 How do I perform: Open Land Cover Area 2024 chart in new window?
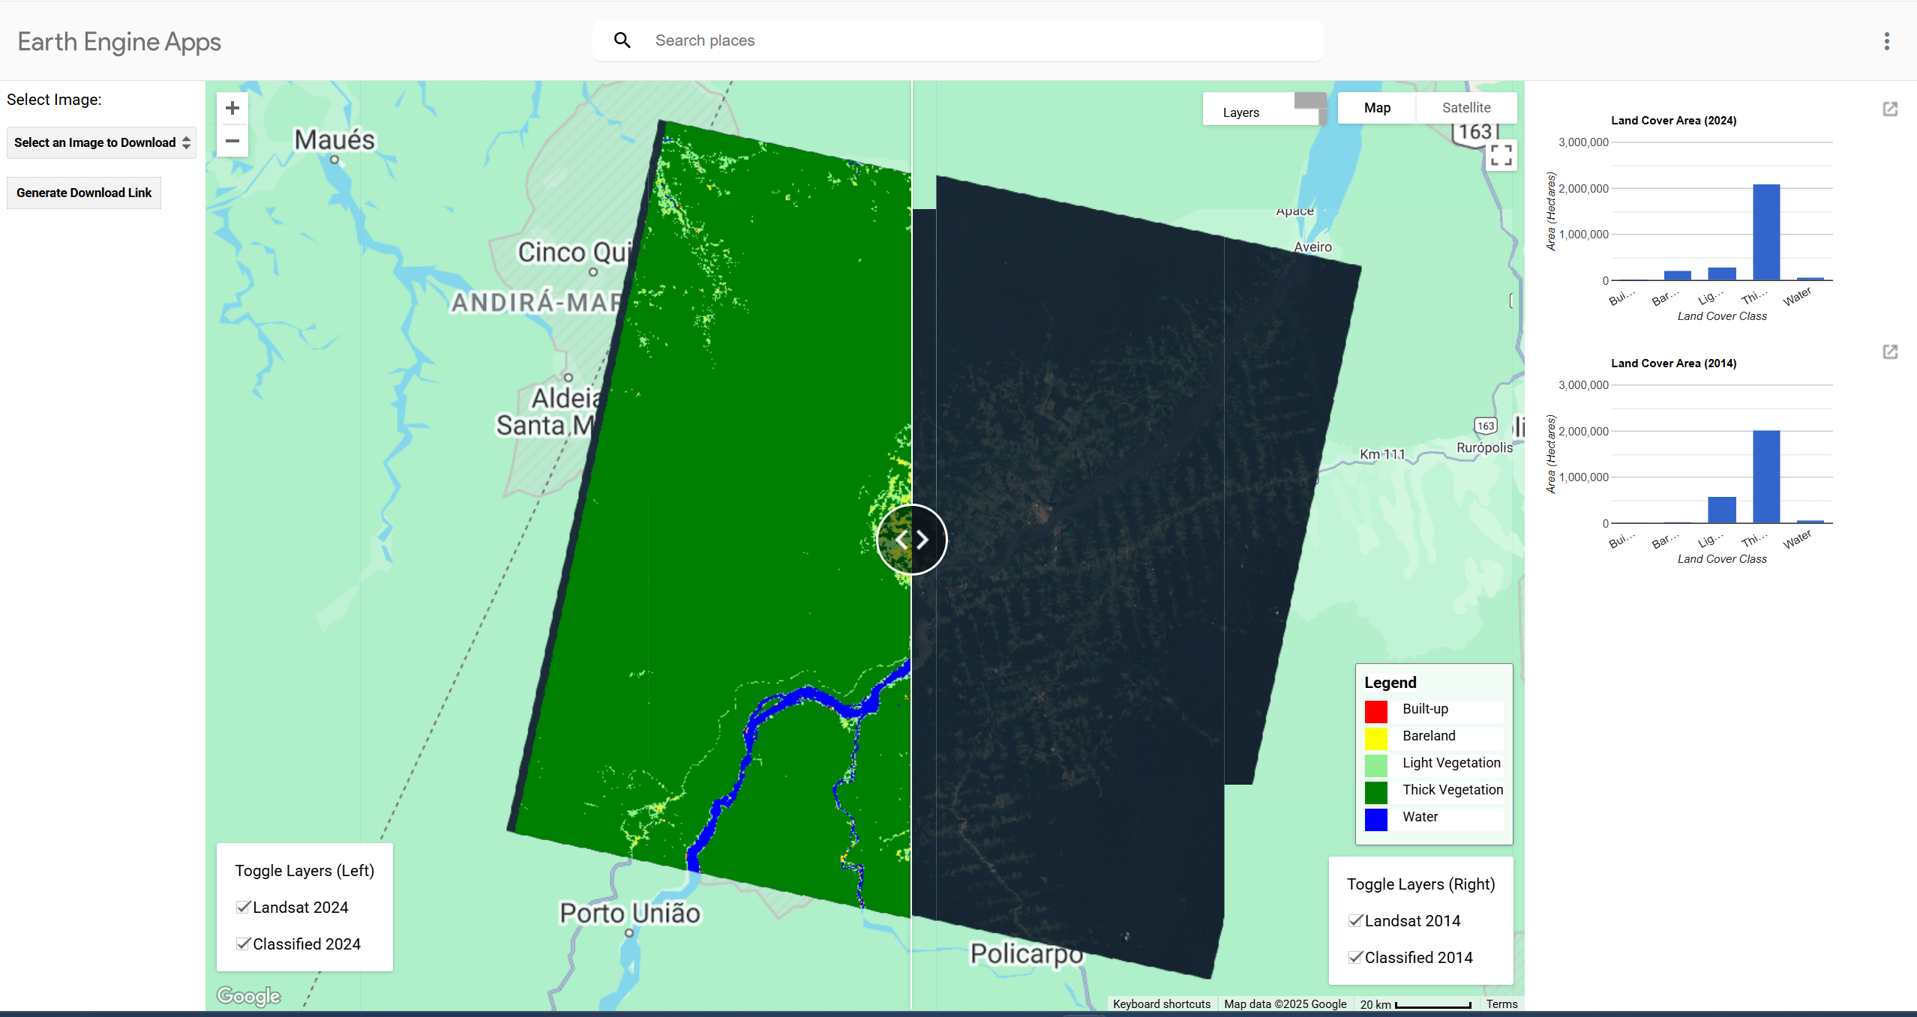coord(1891,109)
